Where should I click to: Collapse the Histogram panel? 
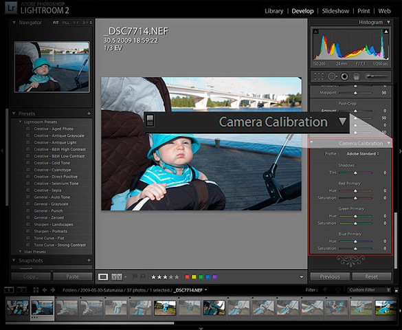point(389,22)
